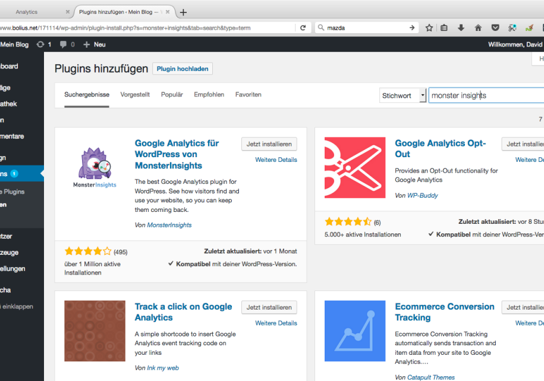Open the Mein Blog site menu
The height and width of the screenshot is (381, 544).
(15, 45)
